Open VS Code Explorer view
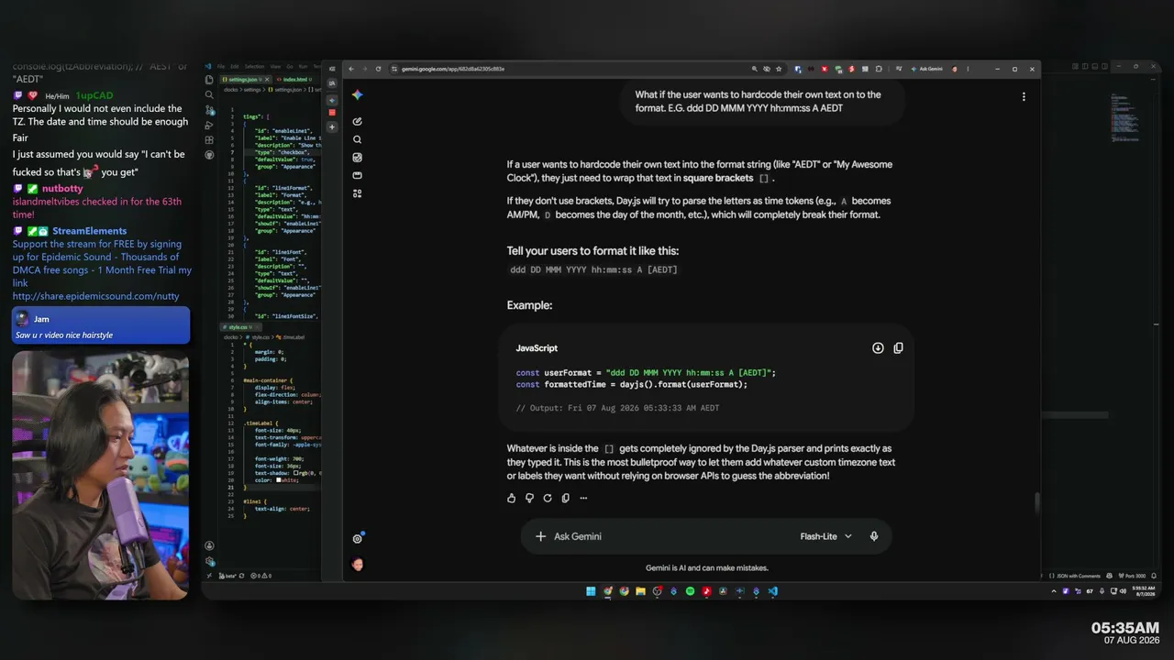Screen dimensions: 1174x660 (x=209, y=80)
